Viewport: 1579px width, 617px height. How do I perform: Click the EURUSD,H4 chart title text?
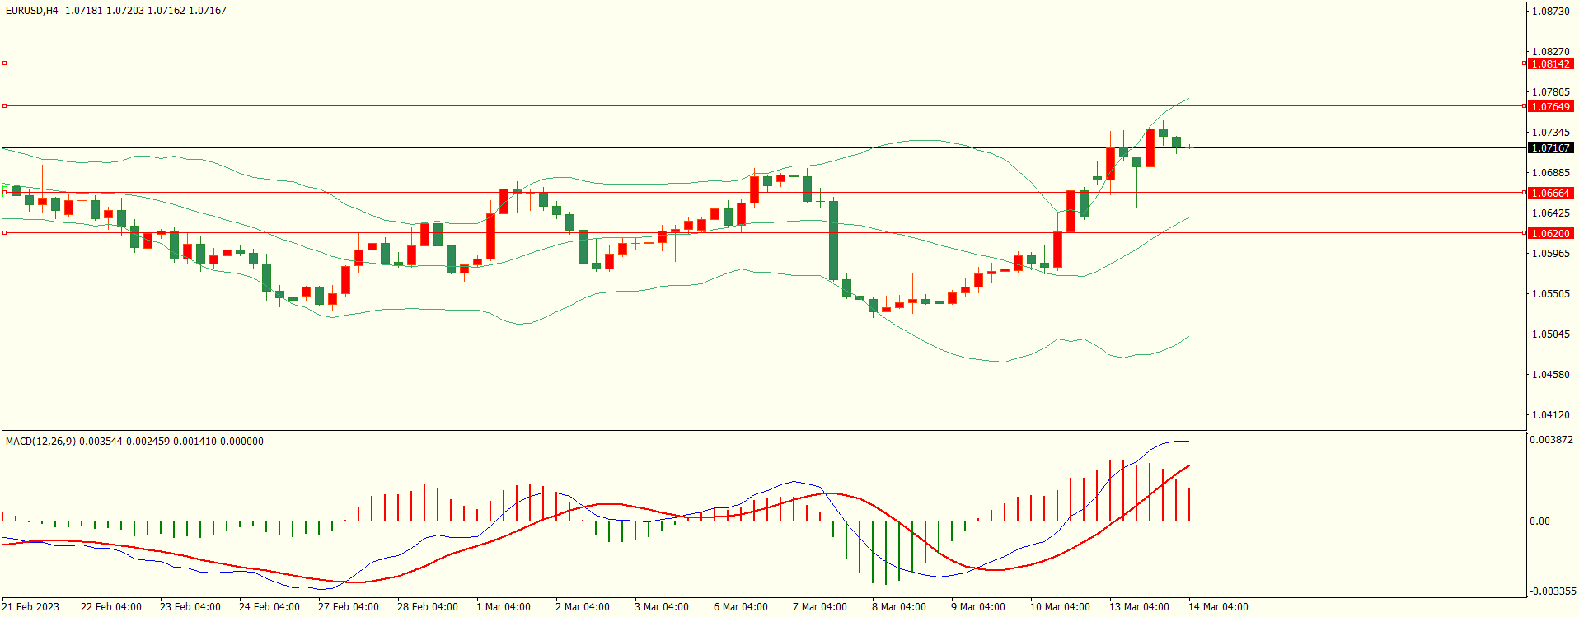(x=32, y=11)
